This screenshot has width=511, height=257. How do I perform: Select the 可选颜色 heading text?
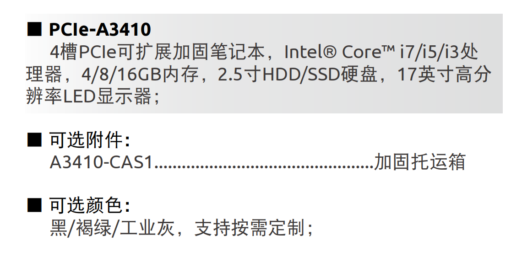[89, 205]
